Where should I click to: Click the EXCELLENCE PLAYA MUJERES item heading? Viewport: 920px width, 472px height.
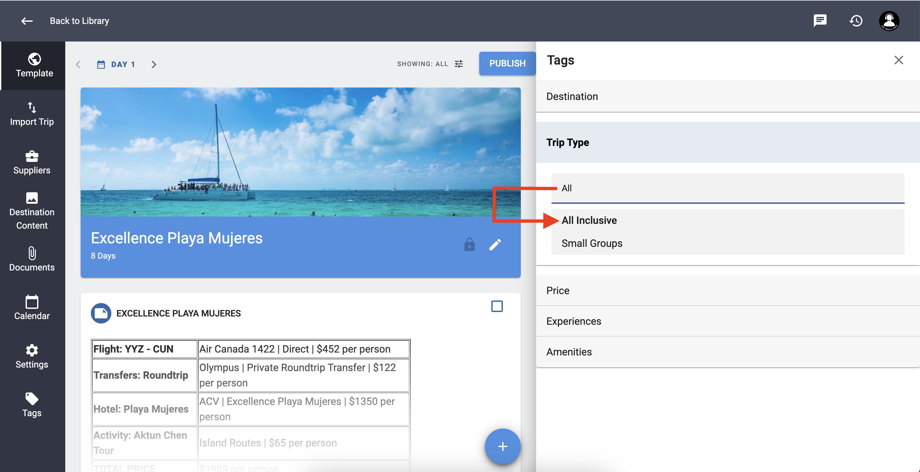[178, 313]
